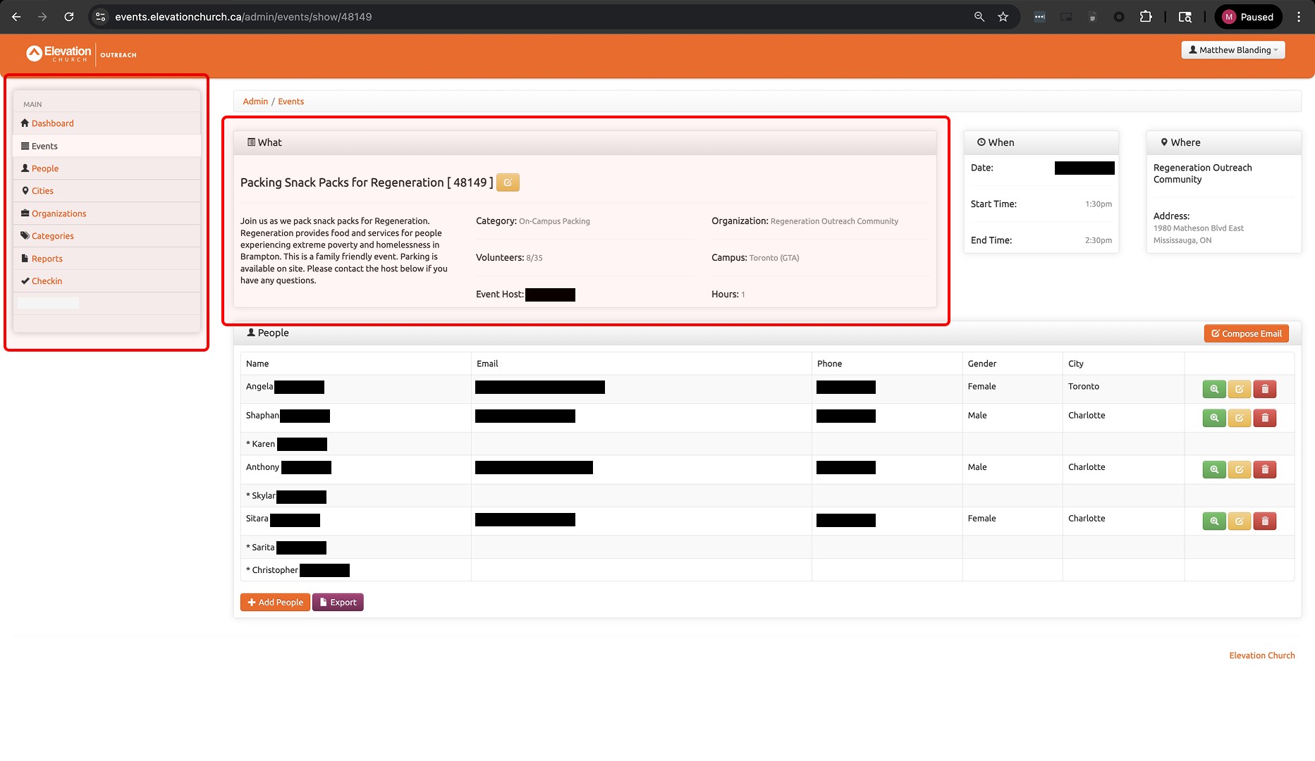1315x761 pixels.
Task: Edit Anthony's registration record
Action: pos(1240,469)
